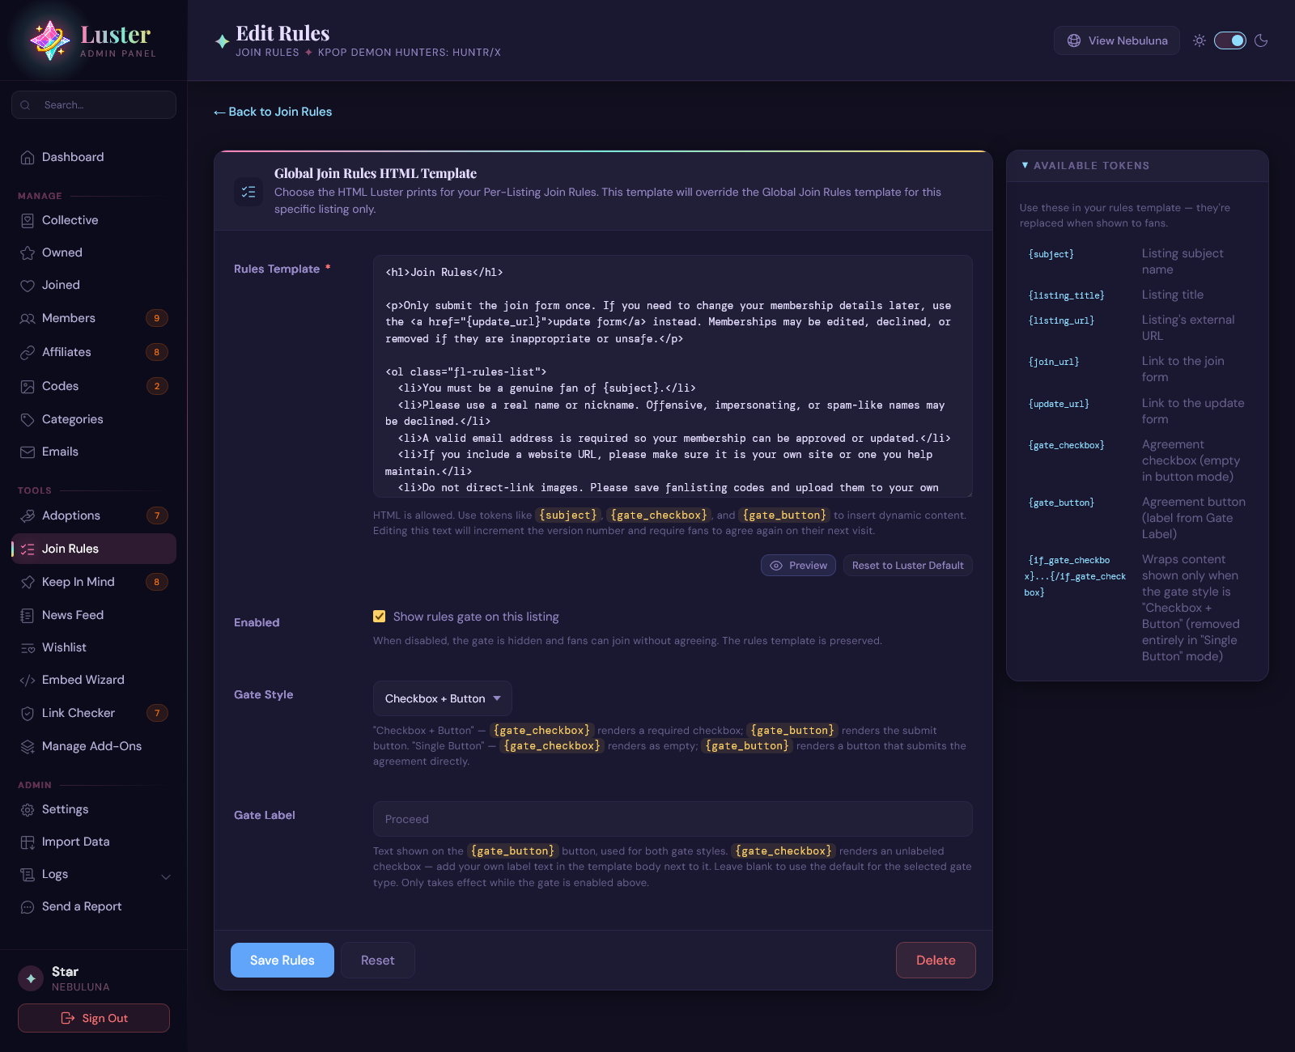Open News Feed menu item

click(94, 615)
